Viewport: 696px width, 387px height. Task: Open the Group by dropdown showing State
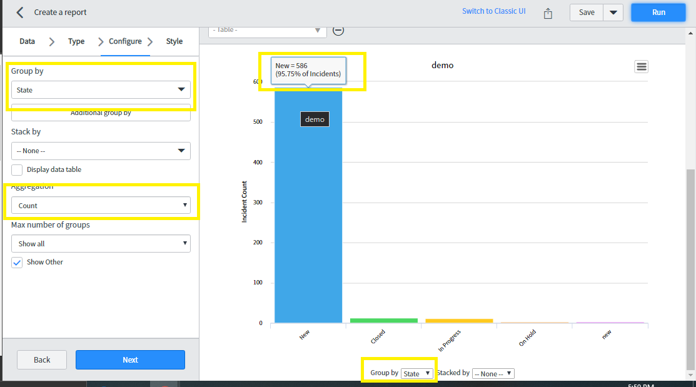[100, 89]
